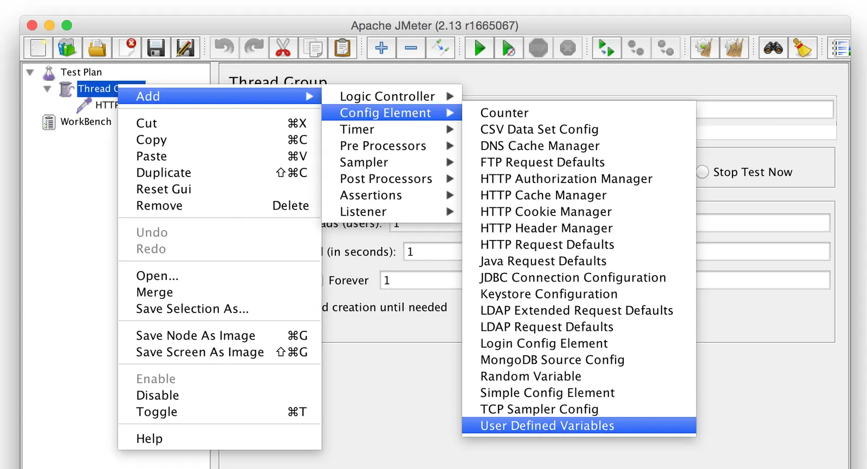Collapse all nodes with minus icon
The image size is (867, 469).
click(411, 48)
